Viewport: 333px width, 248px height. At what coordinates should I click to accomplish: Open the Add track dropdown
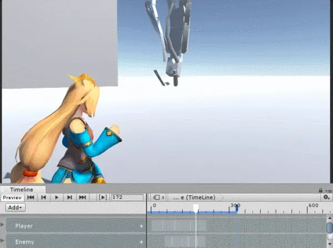(16, 207)
